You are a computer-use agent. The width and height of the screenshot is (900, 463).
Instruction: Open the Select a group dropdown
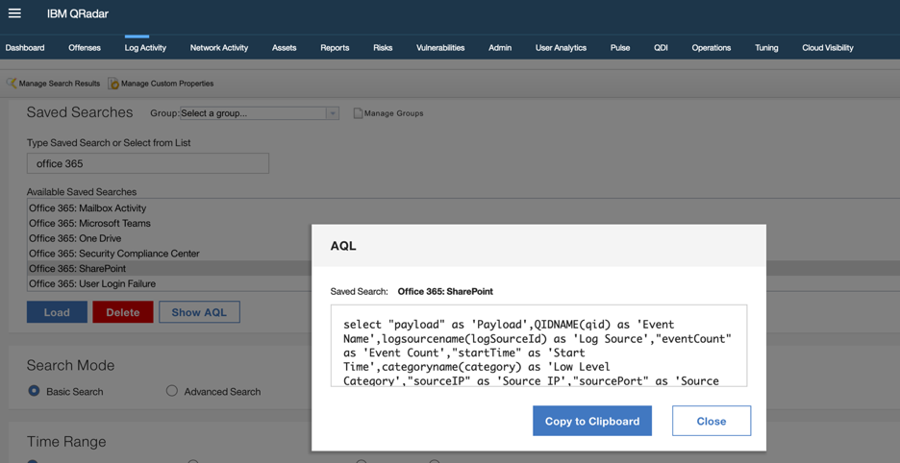coord(260,113)
